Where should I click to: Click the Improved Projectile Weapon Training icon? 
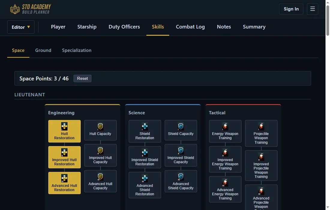(x=261, y=157)
